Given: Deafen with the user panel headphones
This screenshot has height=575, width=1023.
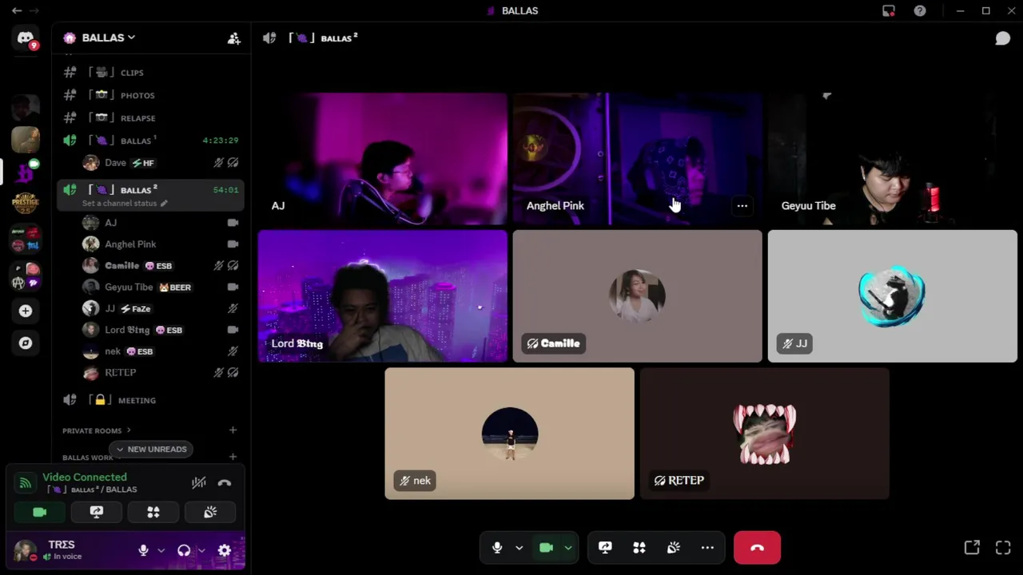Looking at the screenshot, I should tap(184, 550).
